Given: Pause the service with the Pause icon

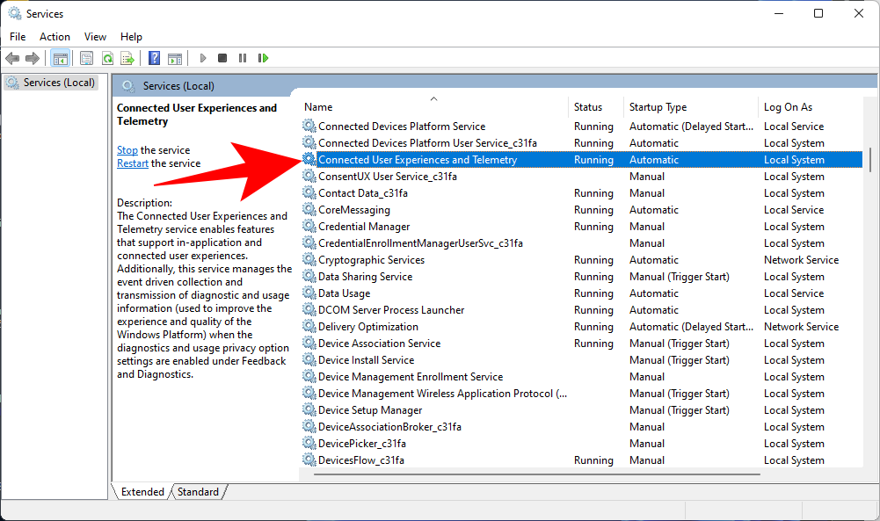Looking at the screenshot, I should pos(242,58).
